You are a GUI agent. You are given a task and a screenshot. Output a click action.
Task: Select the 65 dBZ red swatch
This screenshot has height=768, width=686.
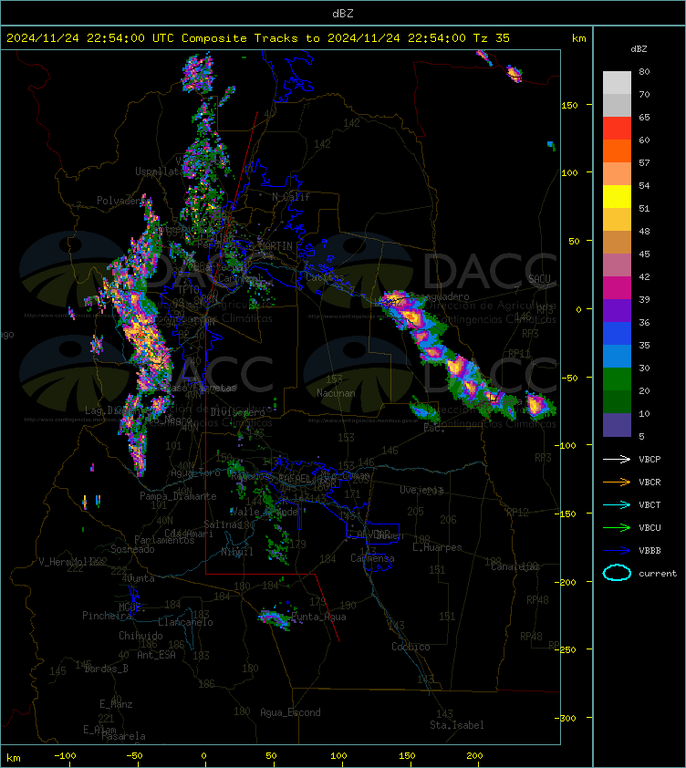click(x=617, y=128)
